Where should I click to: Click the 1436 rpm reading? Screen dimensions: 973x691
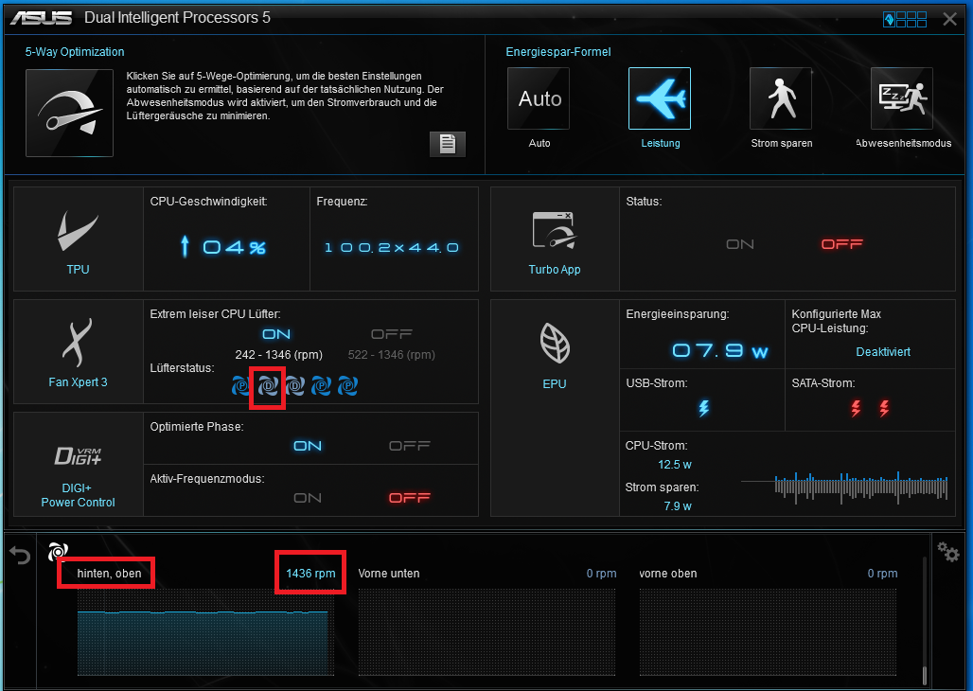(x=310, y=573)
